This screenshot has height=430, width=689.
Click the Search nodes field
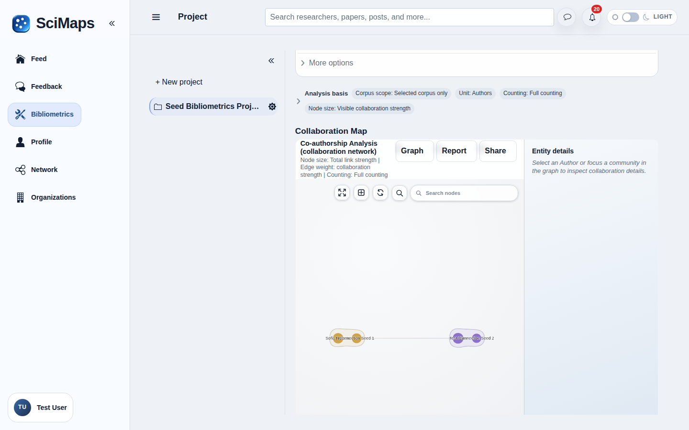(464, 193)
